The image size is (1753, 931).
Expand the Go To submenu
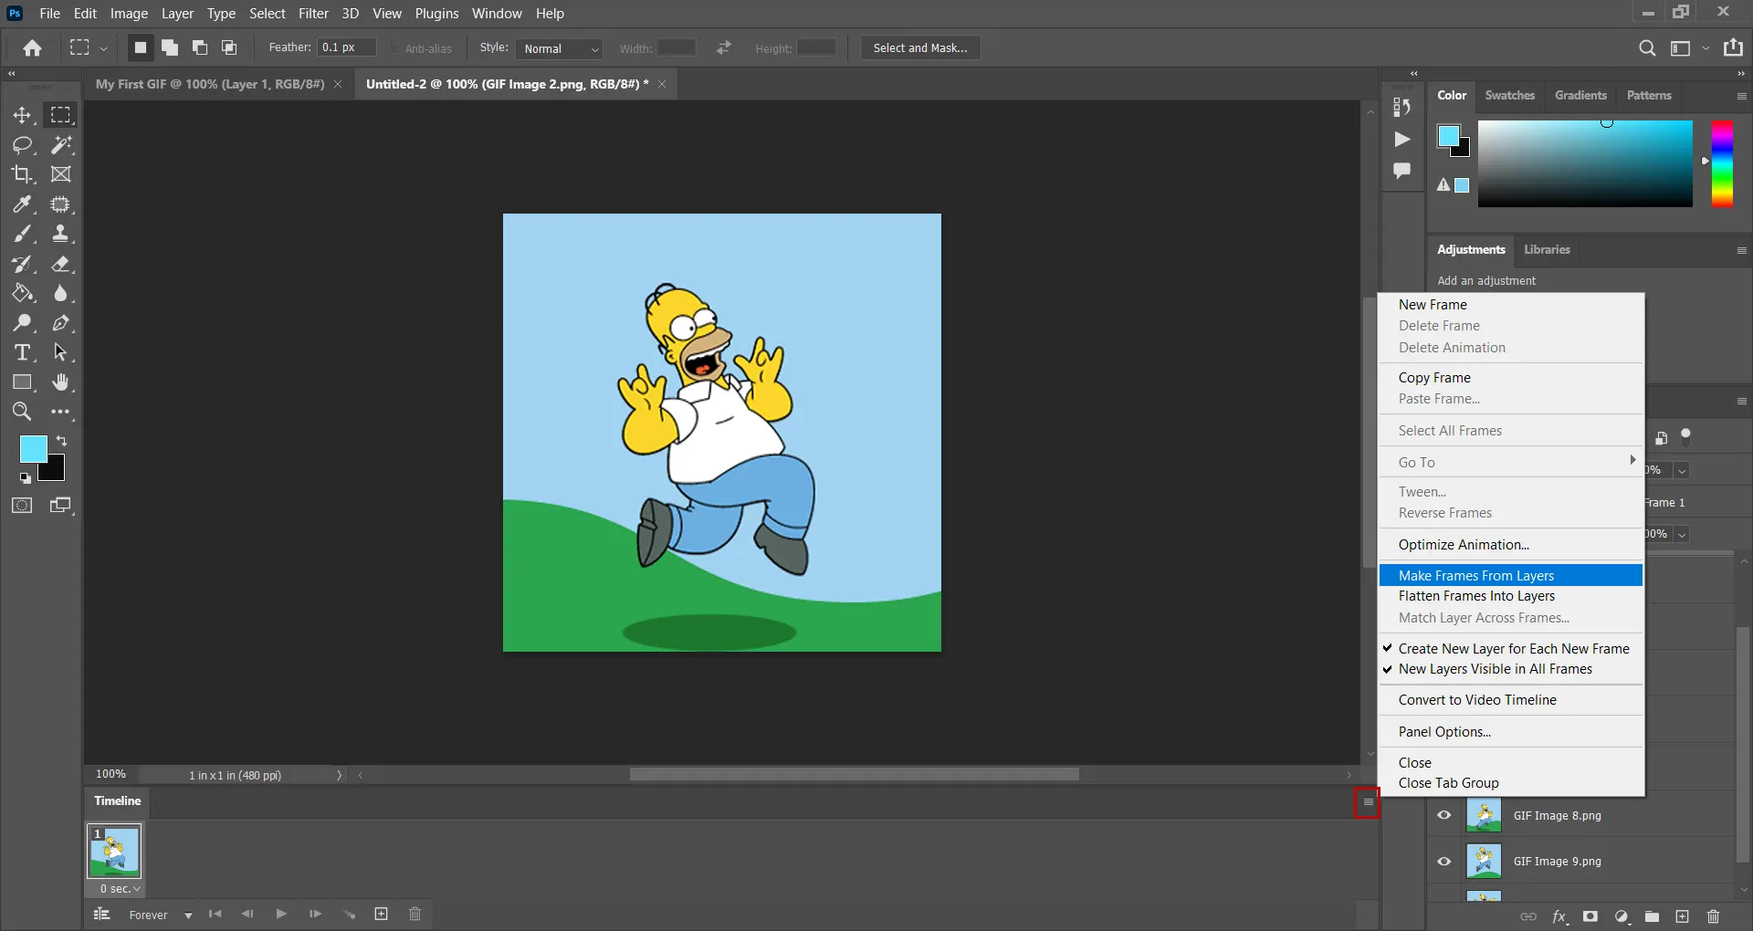[x=1510, y=462]
